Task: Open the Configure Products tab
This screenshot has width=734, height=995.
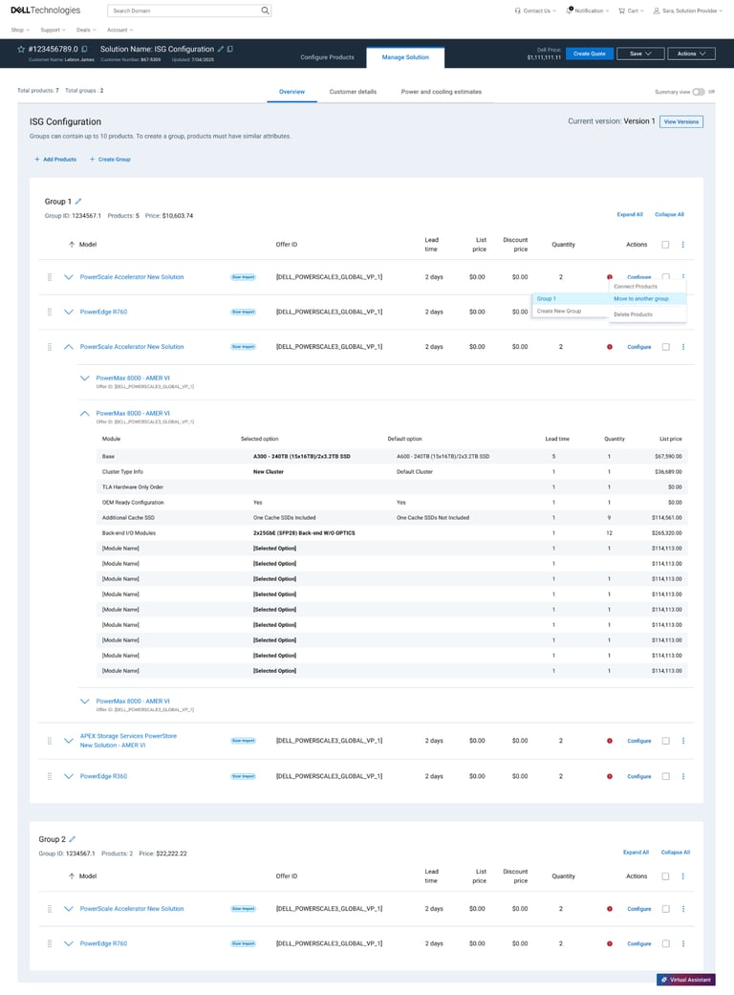Action: [328, 57]
